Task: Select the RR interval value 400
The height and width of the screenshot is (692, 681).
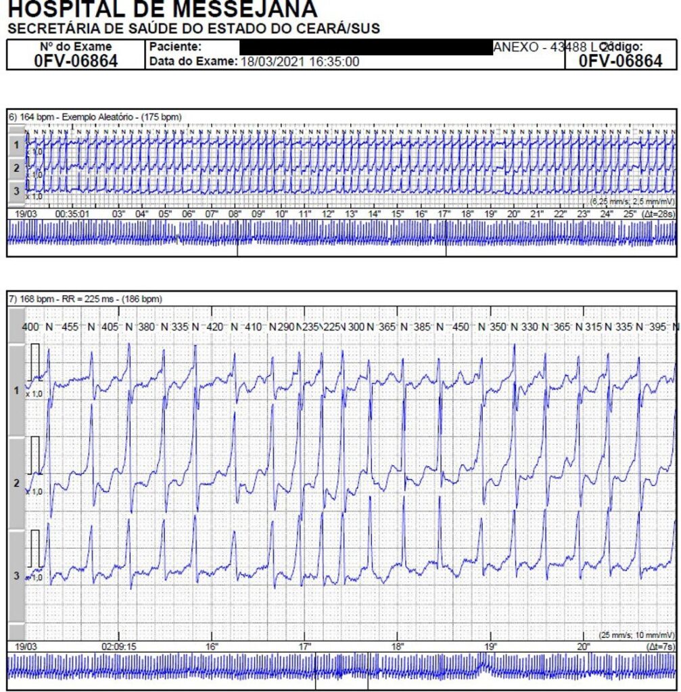Action: (x=30, y=327)
